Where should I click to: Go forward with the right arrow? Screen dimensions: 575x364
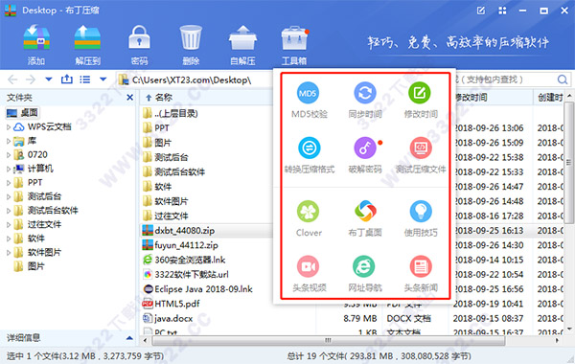[31, 80]
